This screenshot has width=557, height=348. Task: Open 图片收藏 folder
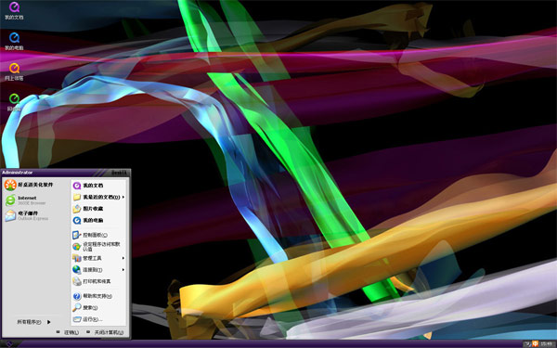tap(98, 209)
